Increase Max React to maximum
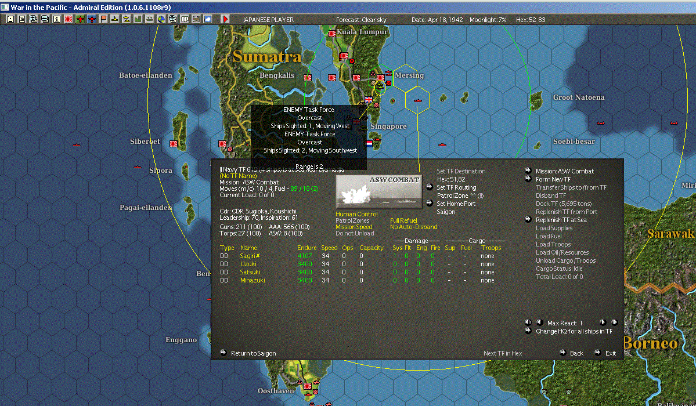Viewport: 696px width, 406px height. click(x=614, y=322)
